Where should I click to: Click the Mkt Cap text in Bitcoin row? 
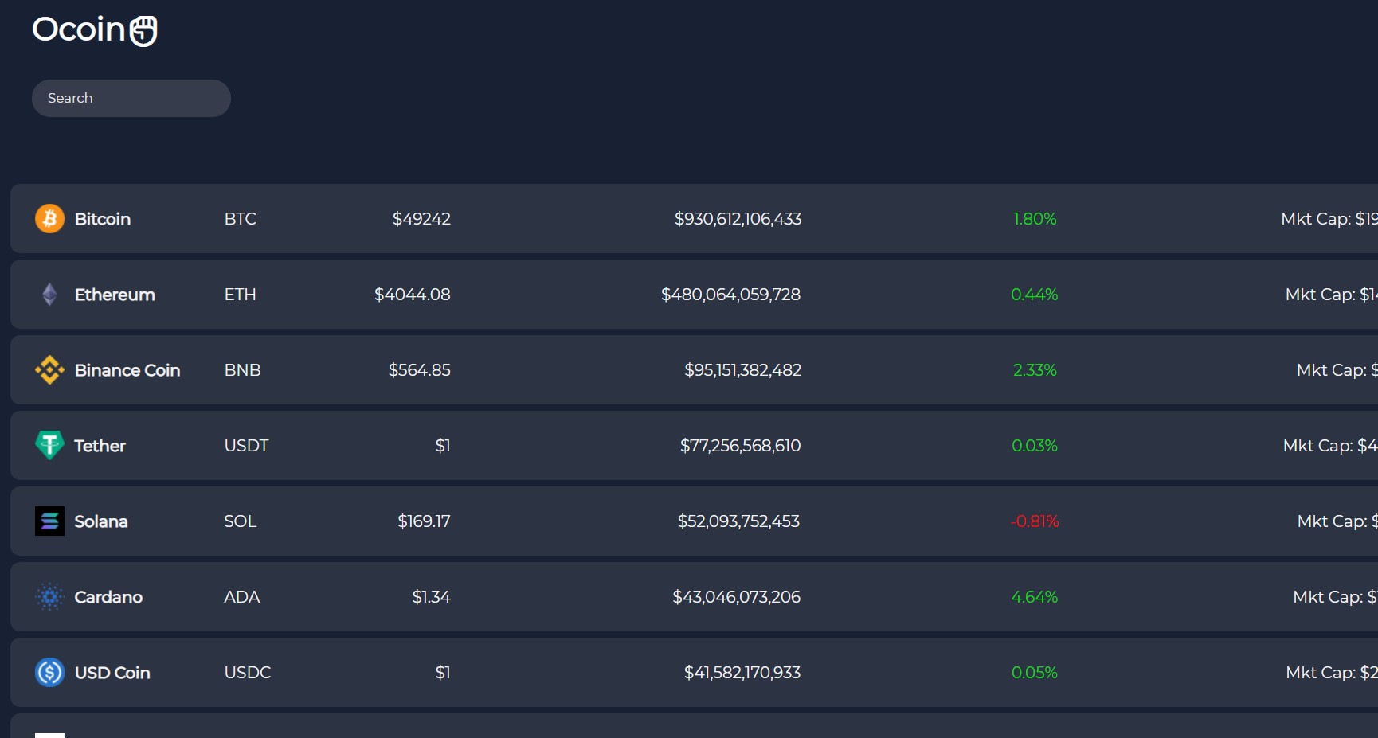pyautogui.click(x=1328, y=219)
